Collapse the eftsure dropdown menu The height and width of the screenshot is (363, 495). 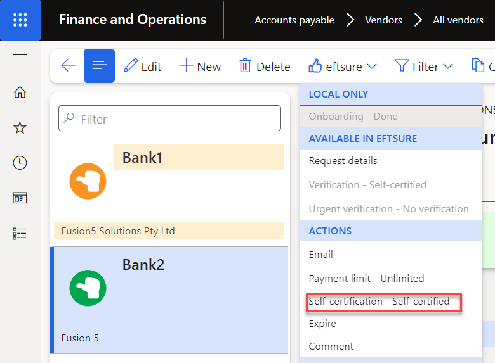[343, 67]
